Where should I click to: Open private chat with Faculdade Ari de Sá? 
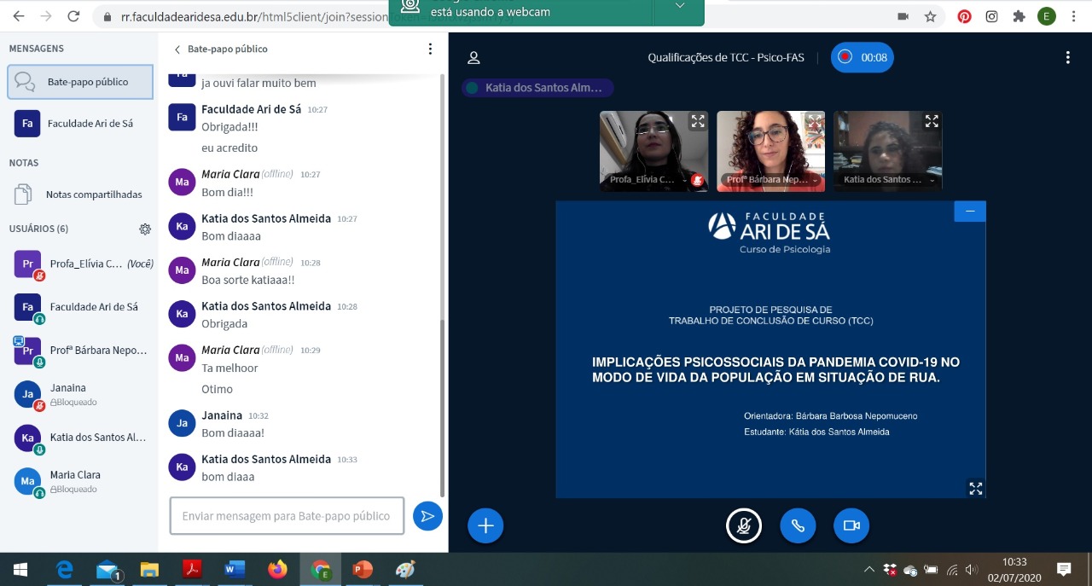pos(80,124)
